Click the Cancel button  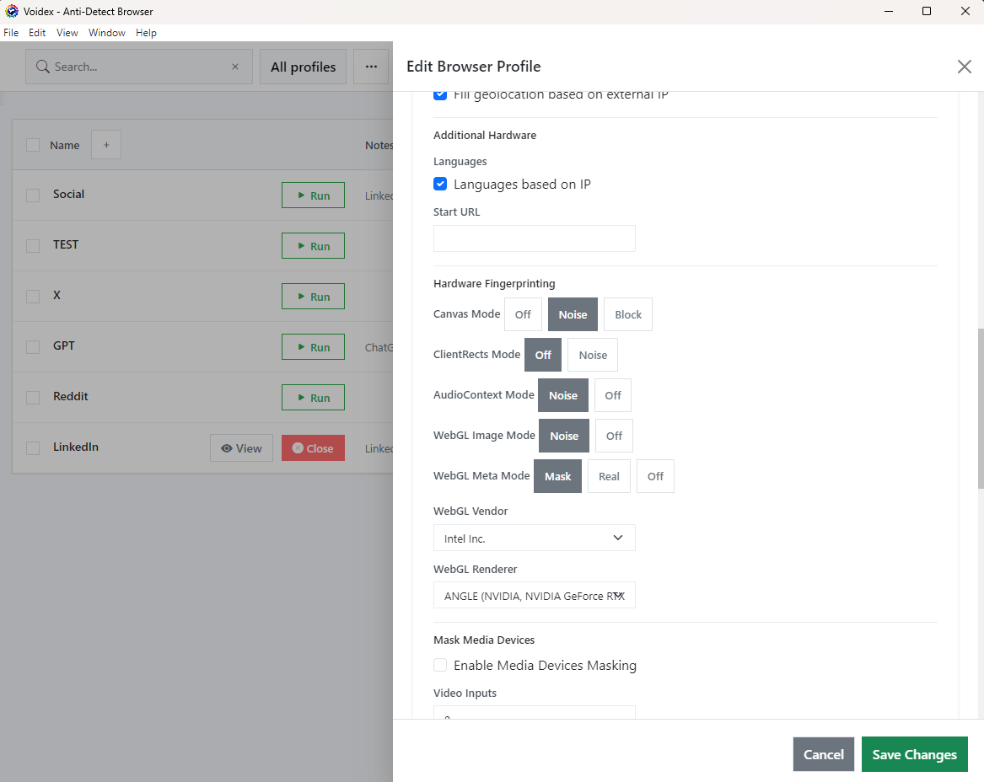point(823,754)
